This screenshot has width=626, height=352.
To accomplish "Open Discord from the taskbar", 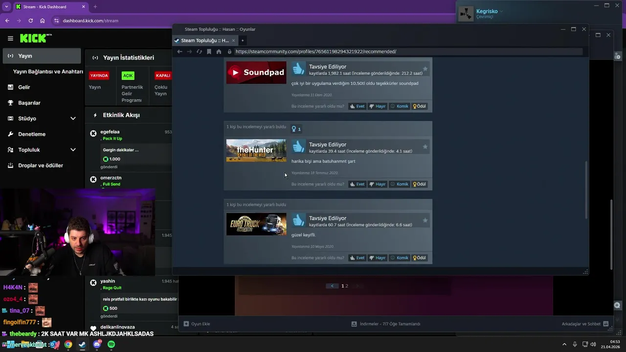I will 97,344.
